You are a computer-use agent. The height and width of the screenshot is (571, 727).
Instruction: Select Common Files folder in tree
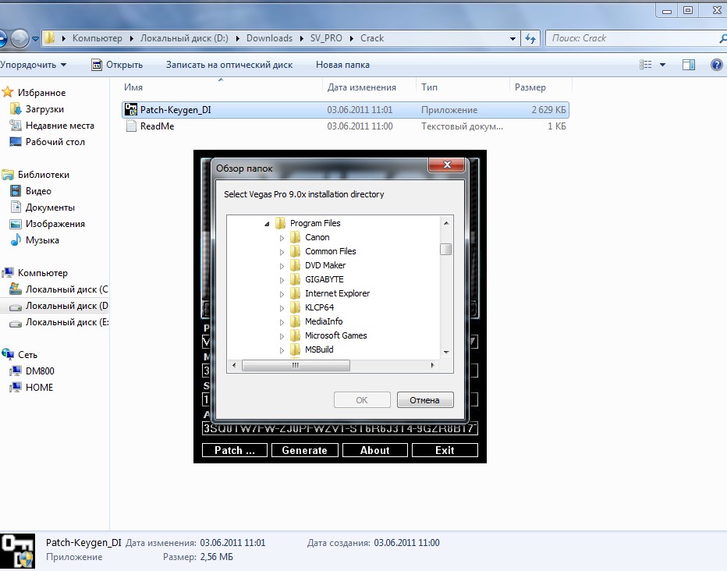pyautogui.click(x=331, y=251)
